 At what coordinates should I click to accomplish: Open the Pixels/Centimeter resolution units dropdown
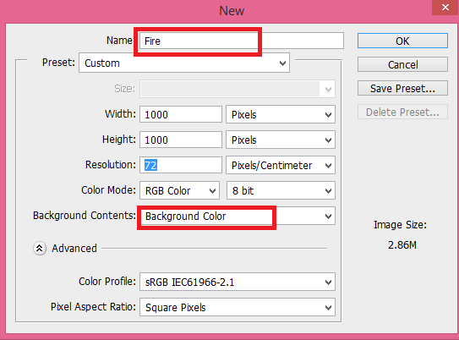click(x=281, y=166)
